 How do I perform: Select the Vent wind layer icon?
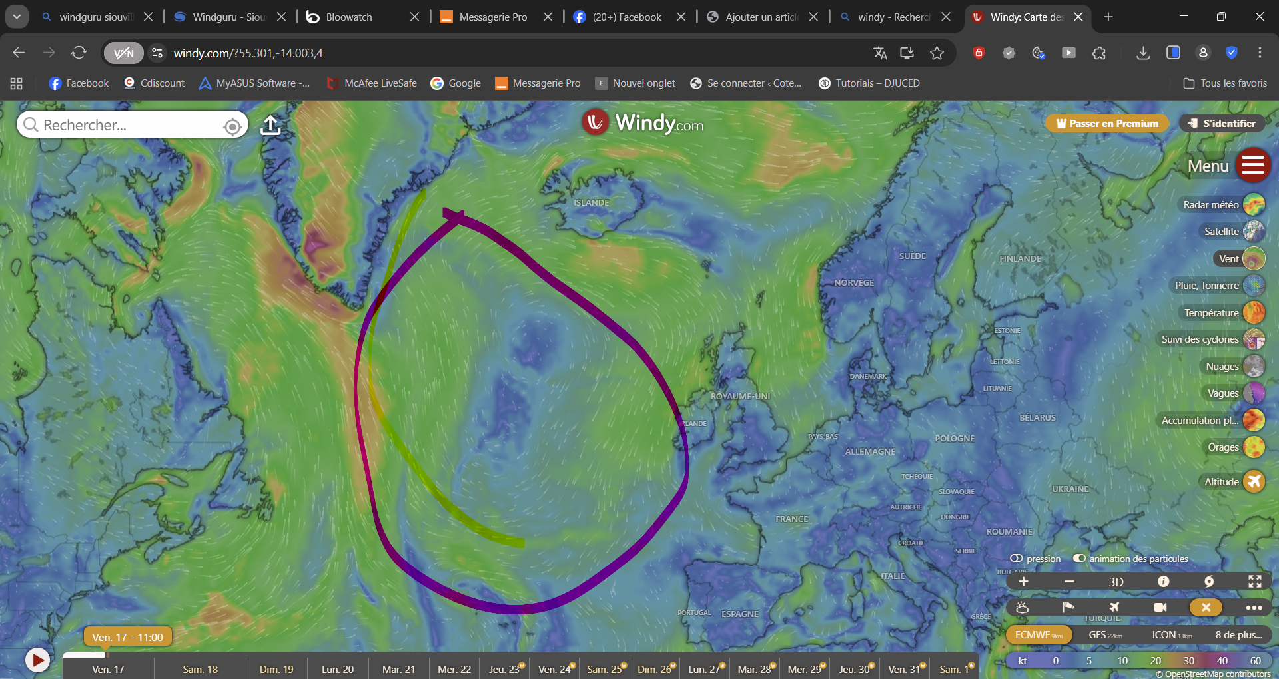(1254, 258)
